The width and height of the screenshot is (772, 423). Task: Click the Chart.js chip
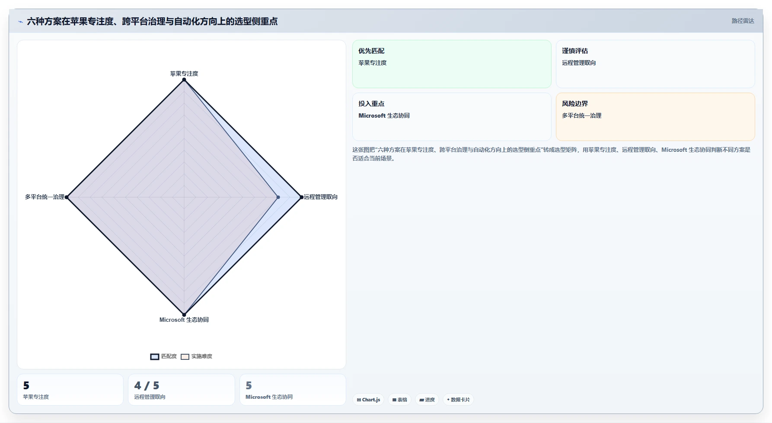(368, 400)
